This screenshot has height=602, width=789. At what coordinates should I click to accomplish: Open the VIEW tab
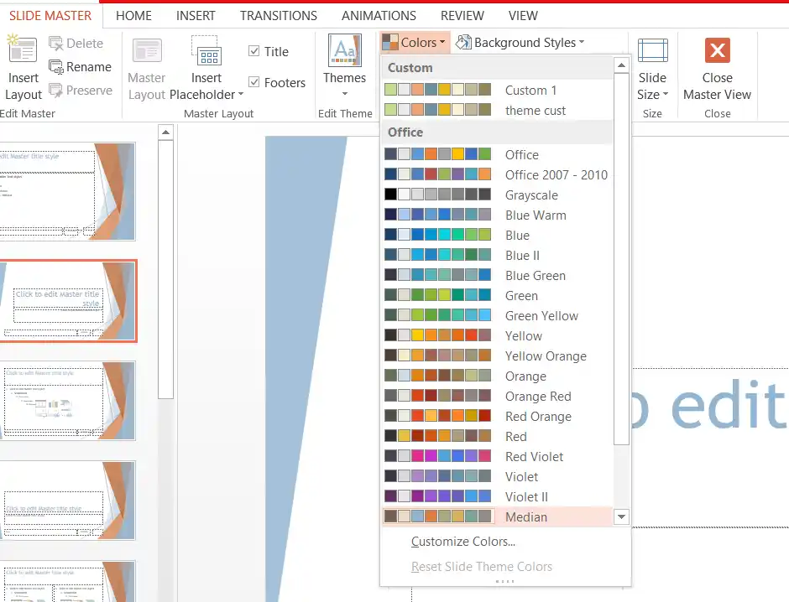523,16
